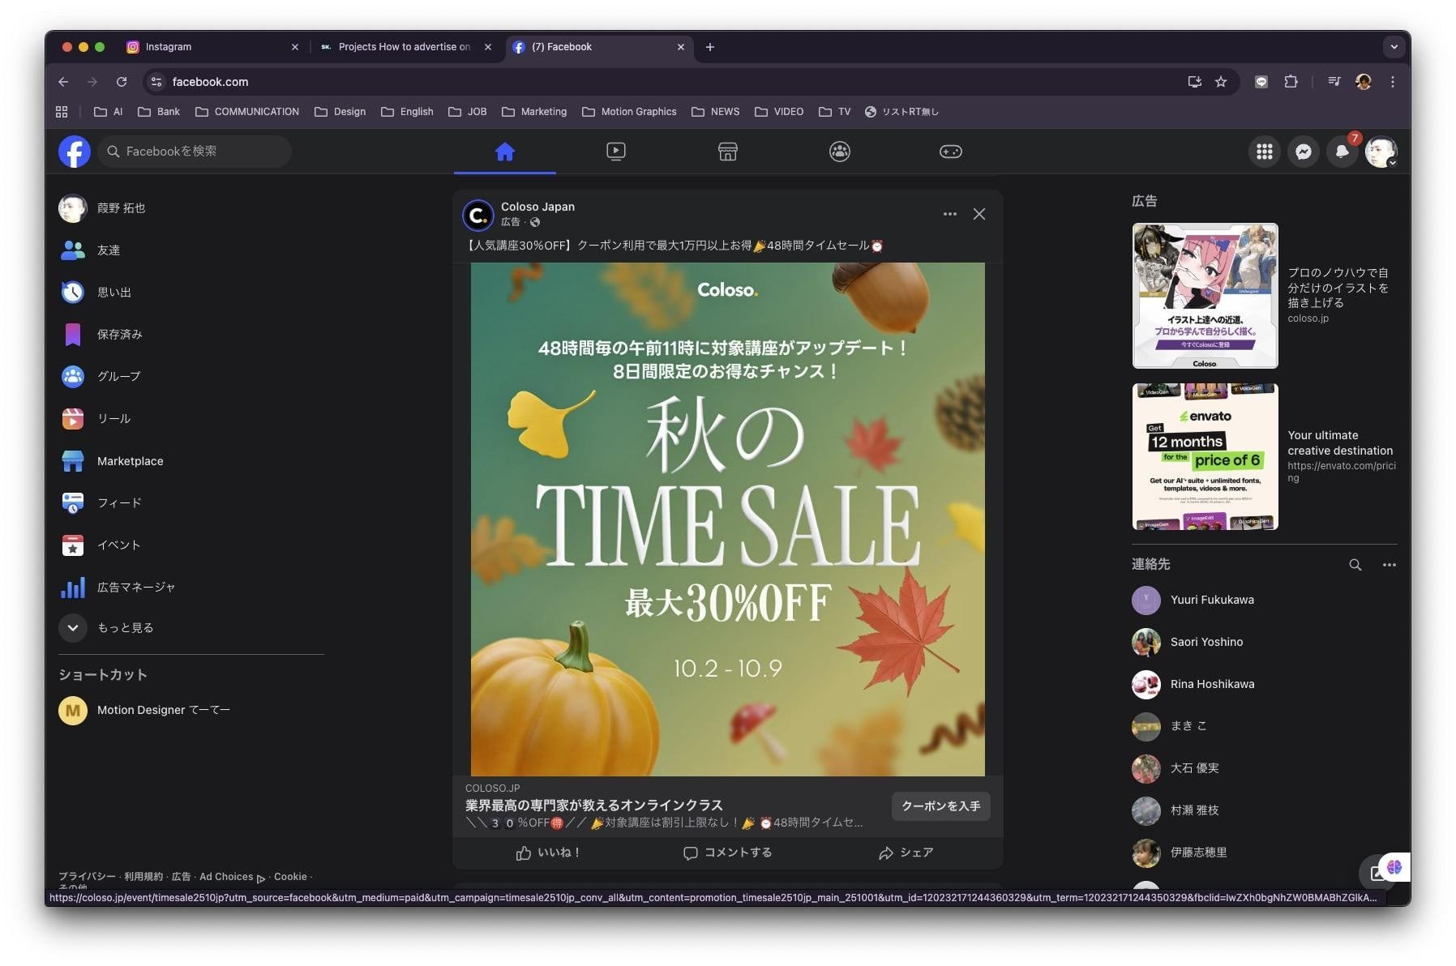Viewport: 1456px width, 966px height.
Task: Open browser extensions puzzle icon
Action: click(1291, 82)
